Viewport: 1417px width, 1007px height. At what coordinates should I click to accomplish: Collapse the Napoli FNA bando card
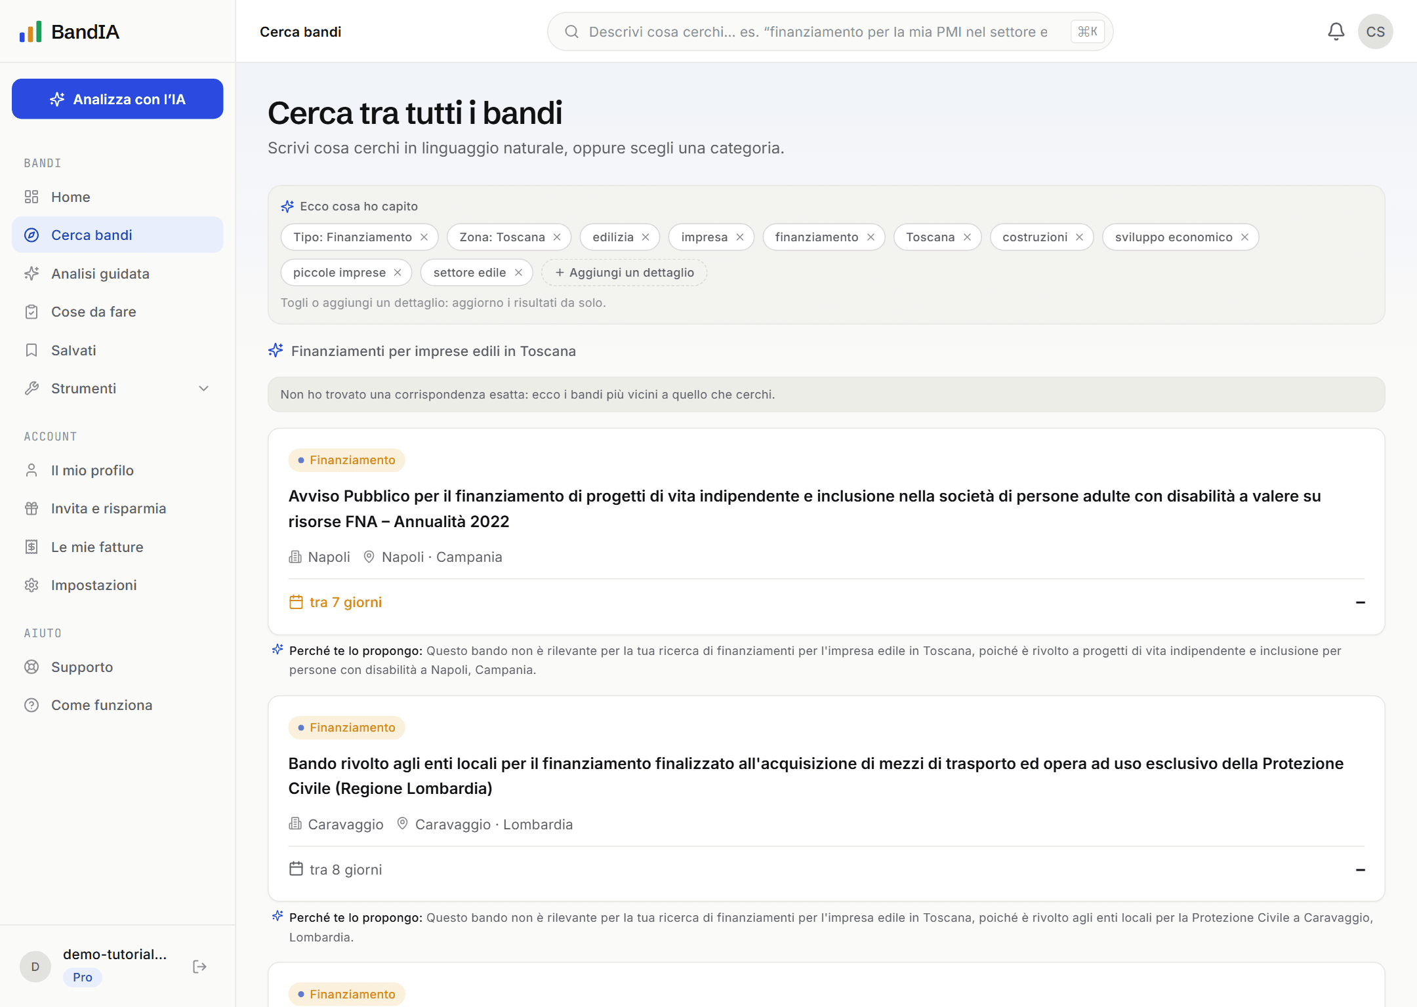[1360, 602]
